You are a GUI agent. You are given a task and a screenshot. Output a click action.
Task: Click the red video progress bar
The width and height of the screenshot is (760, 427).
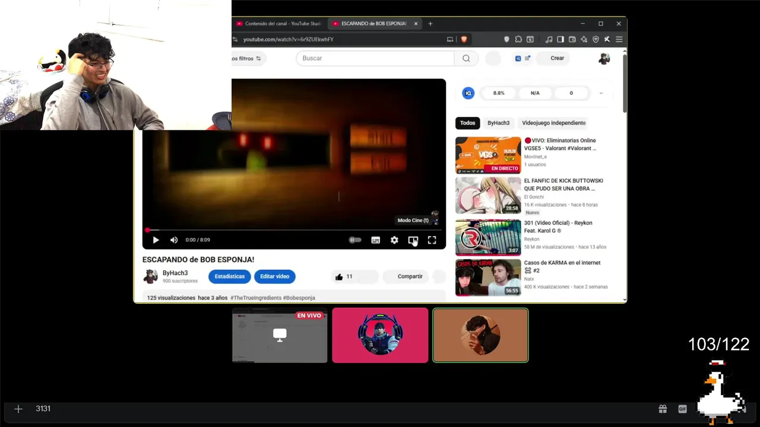coord(294,230)
